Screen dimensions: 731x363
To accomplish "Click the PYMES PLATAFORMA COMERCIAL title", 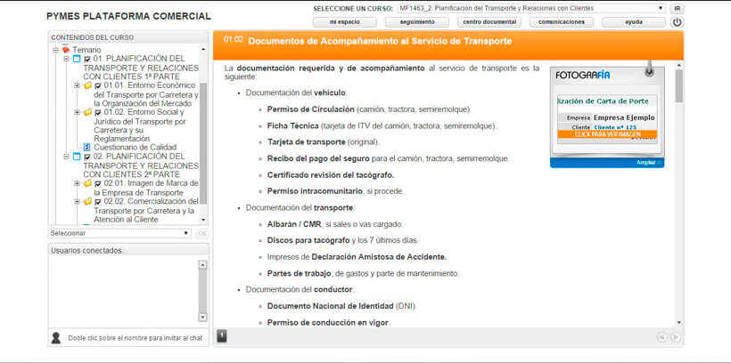I will click(128, 16).
